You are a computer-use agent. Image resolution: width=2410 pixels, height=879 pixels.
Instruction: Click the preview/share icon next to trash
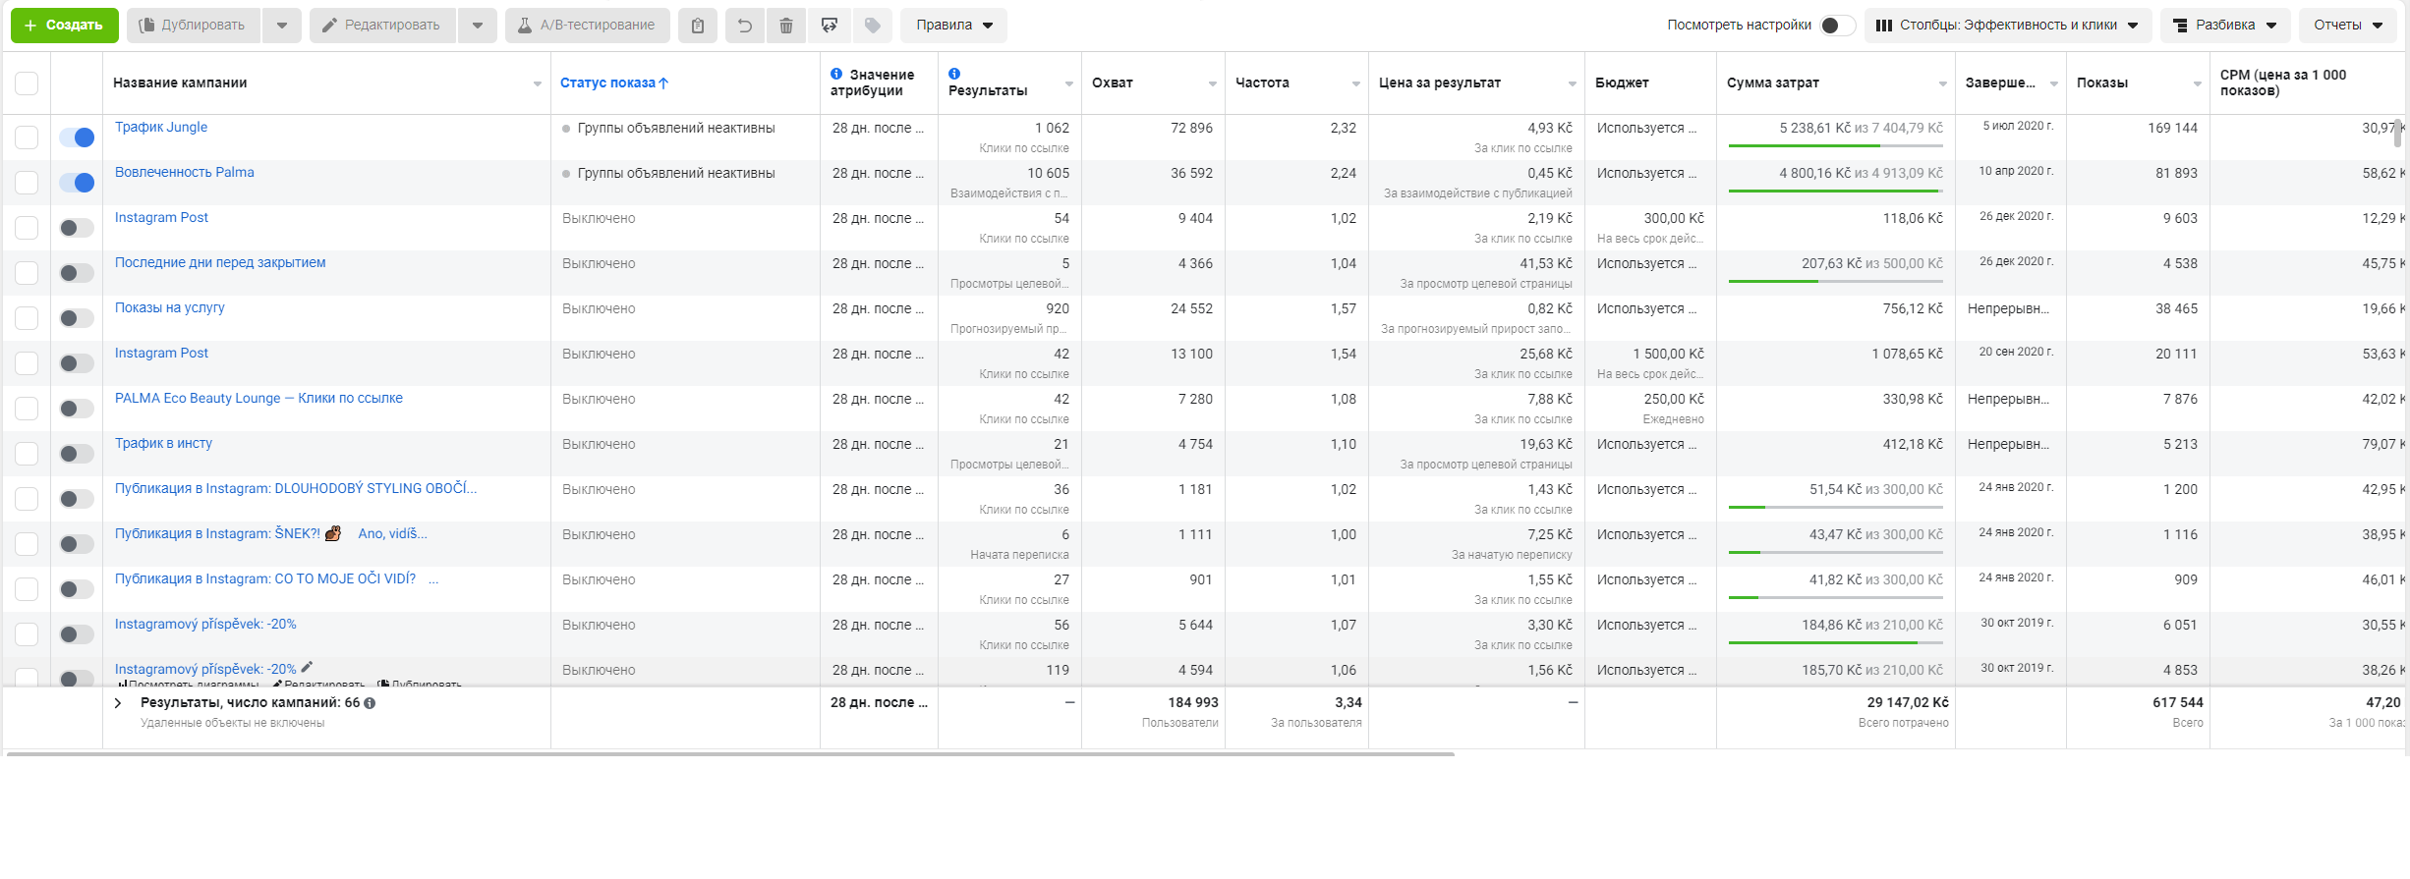click(x=830, y=26)
